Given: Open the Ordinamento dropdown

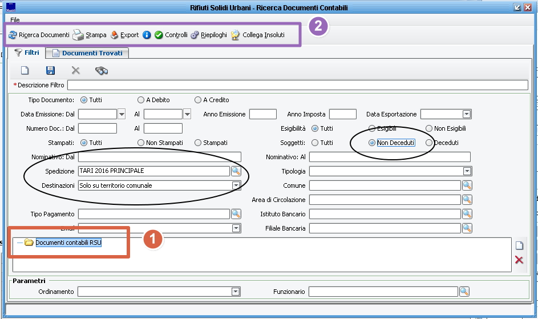Looking at the screenshot, I should 235,292.
